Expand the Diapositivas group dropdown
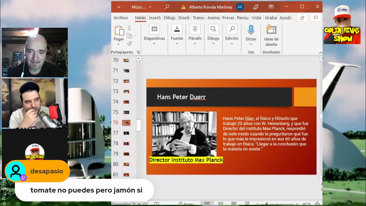 click(154, 44)
